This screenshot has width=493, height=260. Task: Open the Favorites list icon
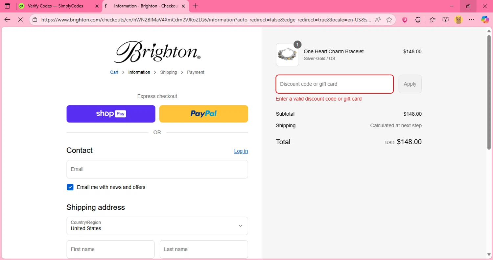point(433,20)
